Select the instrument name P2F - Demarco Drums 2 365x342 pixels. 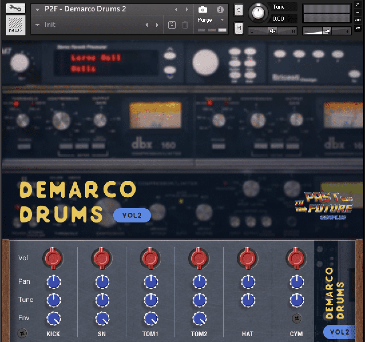pyautogui.click(x=85, y=9)
